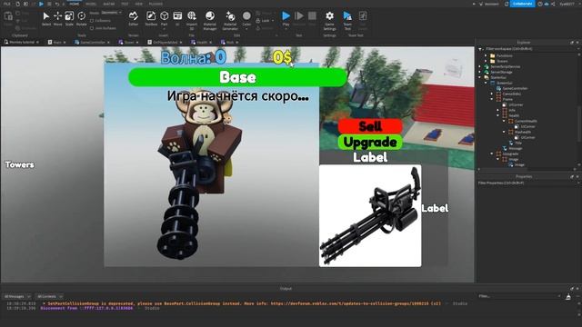Select ServerScriptService in Explorer
Viewport: 582px width, 327px height.
point(506,66)
